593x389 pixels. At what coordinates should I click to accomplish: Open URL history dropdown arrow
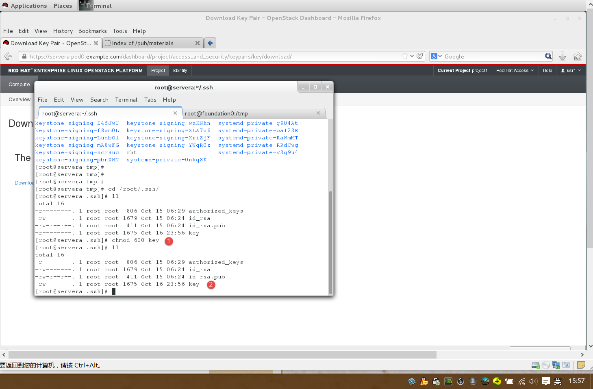coord(412,56)
